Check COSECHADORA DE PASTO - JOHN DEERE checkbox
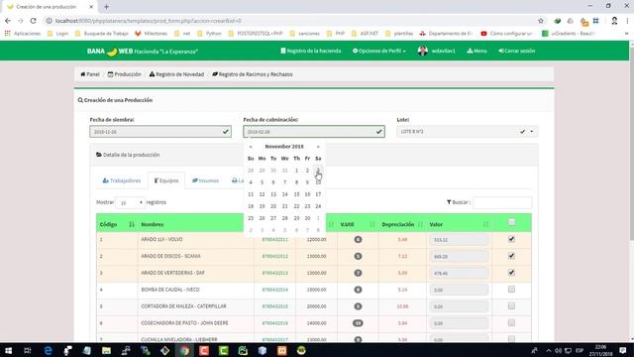Viewport: 634px width, 357px height. pos(511,322)
